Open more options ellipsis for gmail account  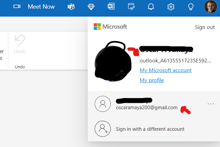[211, 104]
